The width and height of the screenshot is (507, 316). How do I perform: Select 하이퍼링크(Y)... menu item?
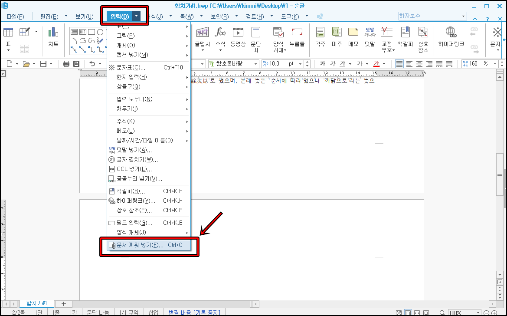149,201
